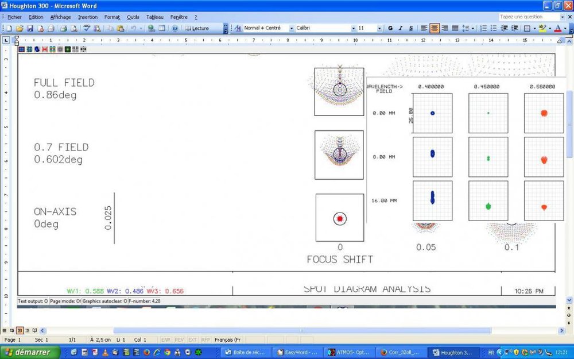
Task: Align text to the left
Action: pyautogui.click(x=424, y=28)
